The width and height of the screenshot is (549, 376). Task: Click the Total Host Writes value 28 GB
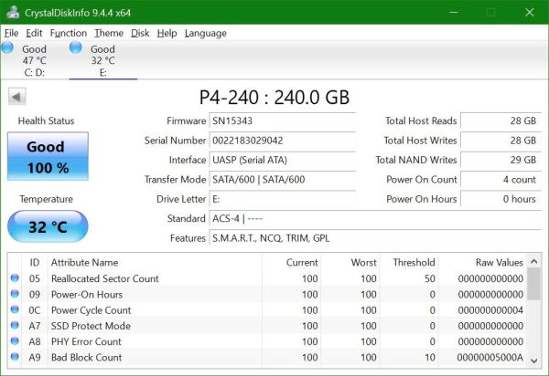coord(501,141)
